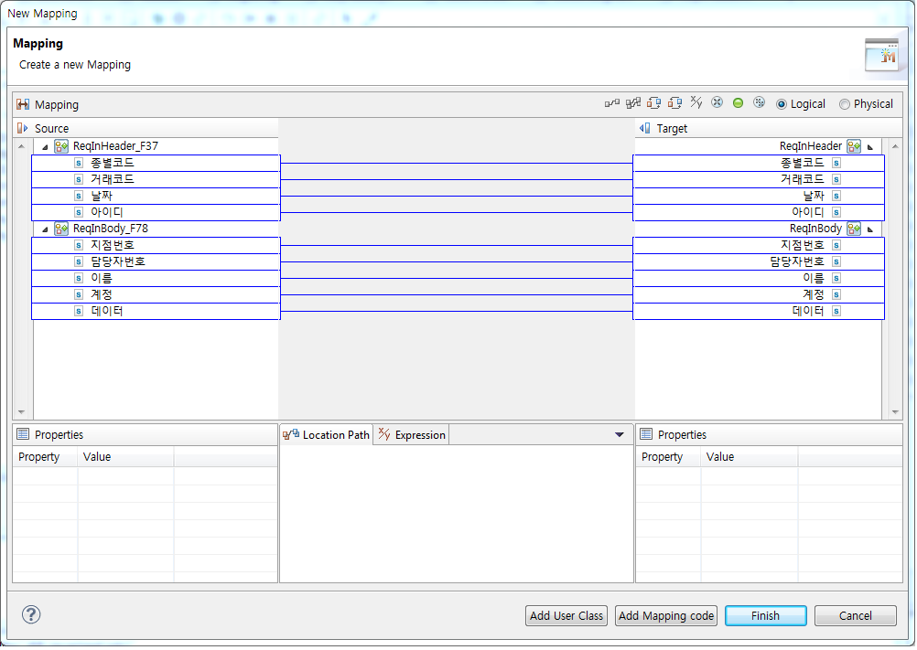Click the second loop mapping toolbar icon
917x650 pixels.
point(675,103)
